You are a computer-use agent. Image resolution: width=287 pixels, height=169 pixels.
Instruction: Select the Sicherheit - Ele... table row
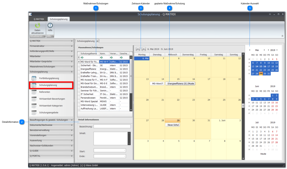point(105,65)
